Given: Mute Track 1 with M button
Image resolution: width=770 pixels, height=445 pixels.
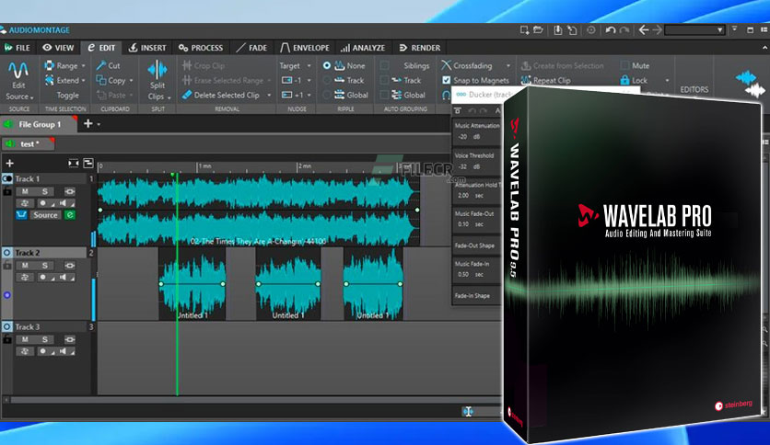Looking at the screenshot, I should pos(25,191).
